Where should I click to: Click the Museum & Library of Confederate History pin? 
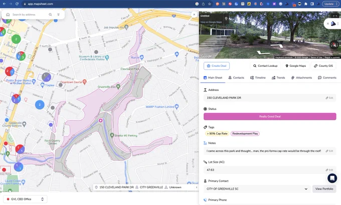(x=107, y=58)
